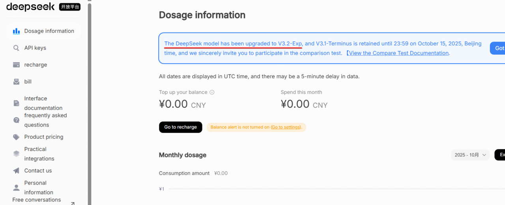Click the bill envelope icon

pyautogui.click(x=16, y=82)
